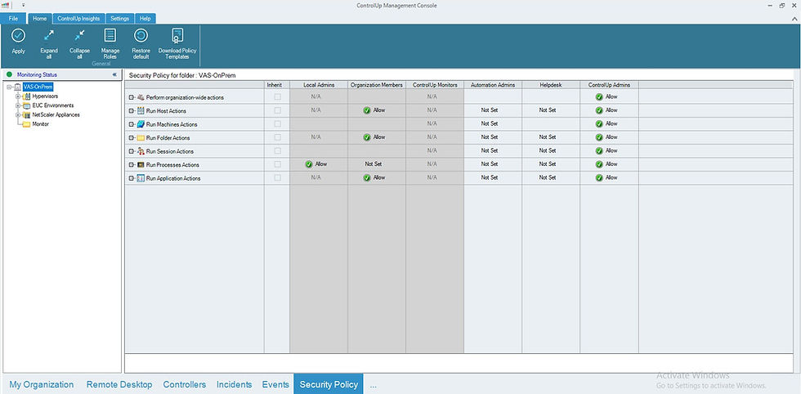Click the Automation Admins column header
The width and height of the screenshot is (801, 394).
pyautogui.click(x=493, y=85)
